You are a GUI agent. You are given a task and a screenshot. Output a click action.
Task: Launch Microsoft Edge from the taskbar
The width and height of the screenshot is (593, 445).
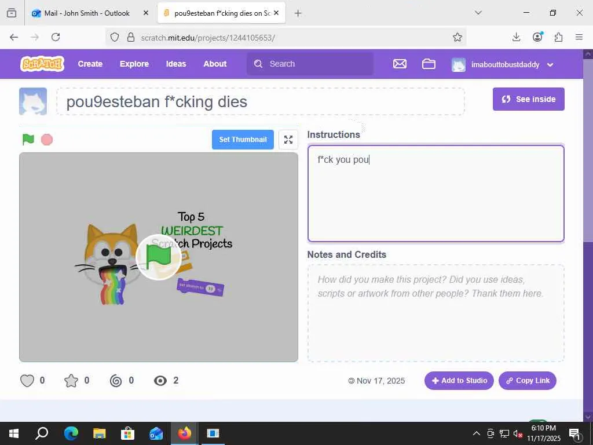71,433
